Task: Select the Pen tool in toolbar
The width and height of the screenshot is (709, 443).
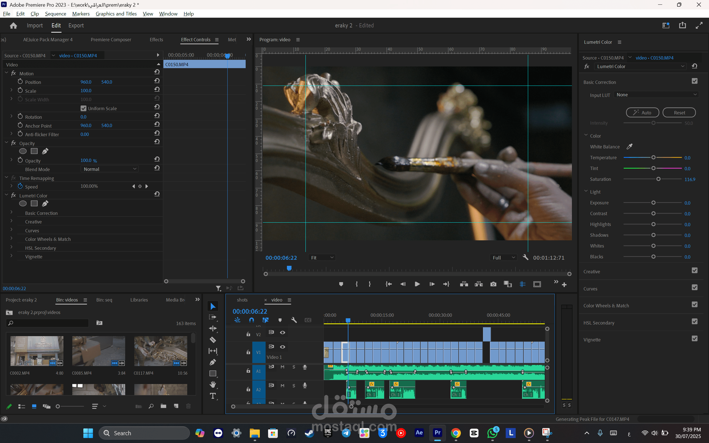Action: [x=213, y=362]
